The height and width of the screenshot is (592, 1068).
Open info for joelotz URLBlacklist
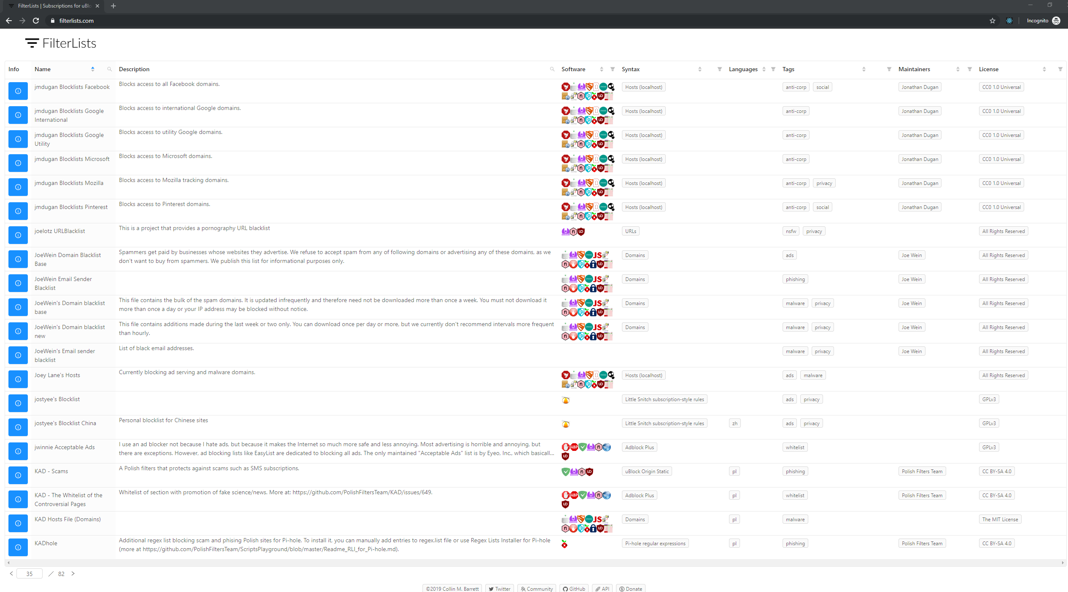(18, 235)
